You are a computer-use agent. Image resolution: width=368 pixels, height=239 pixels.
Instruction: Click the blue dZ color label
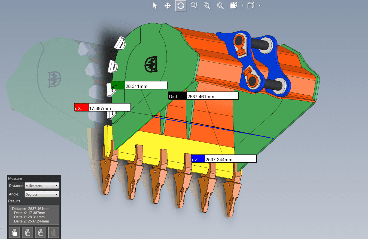[x=198, y=159]
